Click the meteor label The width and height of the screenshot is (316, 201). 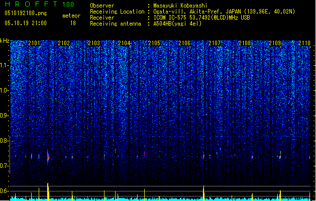[x=71, y=16]
